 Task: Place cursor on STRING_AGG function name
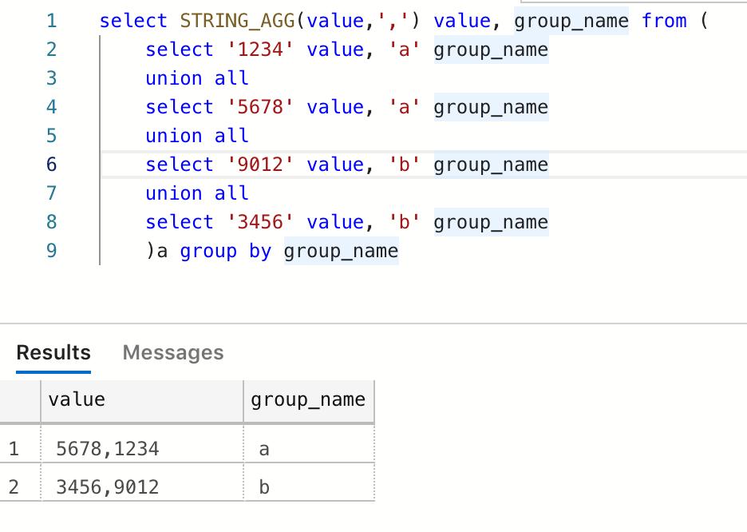(x=237, y=21)
